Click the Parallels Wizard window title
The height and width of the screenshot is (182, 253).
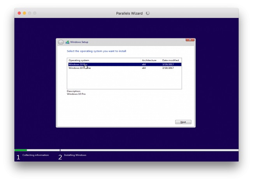coord(129,13)
